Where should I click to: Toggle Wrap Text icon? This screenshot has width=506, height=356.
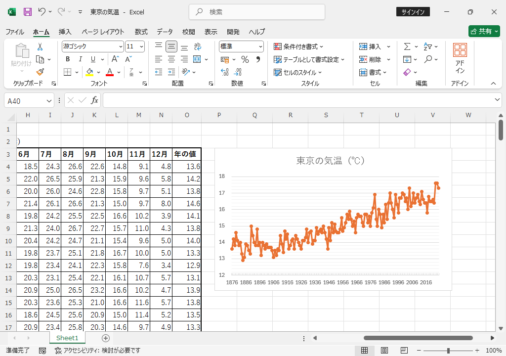click(x=198, y=46)
